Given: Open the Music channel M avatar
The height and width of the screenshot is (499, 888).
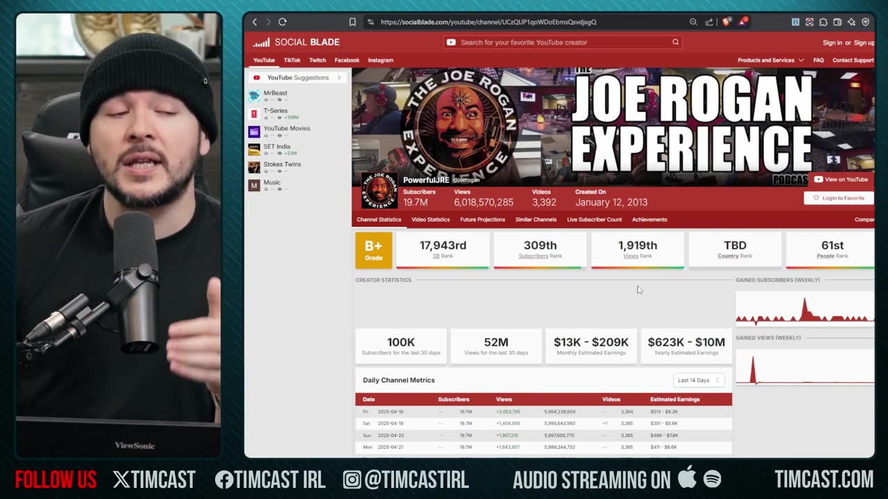Looking at the screenshot, I should coord(254,186).
